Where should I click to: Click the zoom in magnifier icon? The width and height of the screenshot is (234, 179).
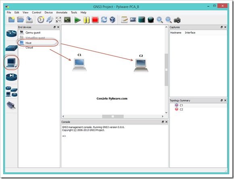(160, 20)
